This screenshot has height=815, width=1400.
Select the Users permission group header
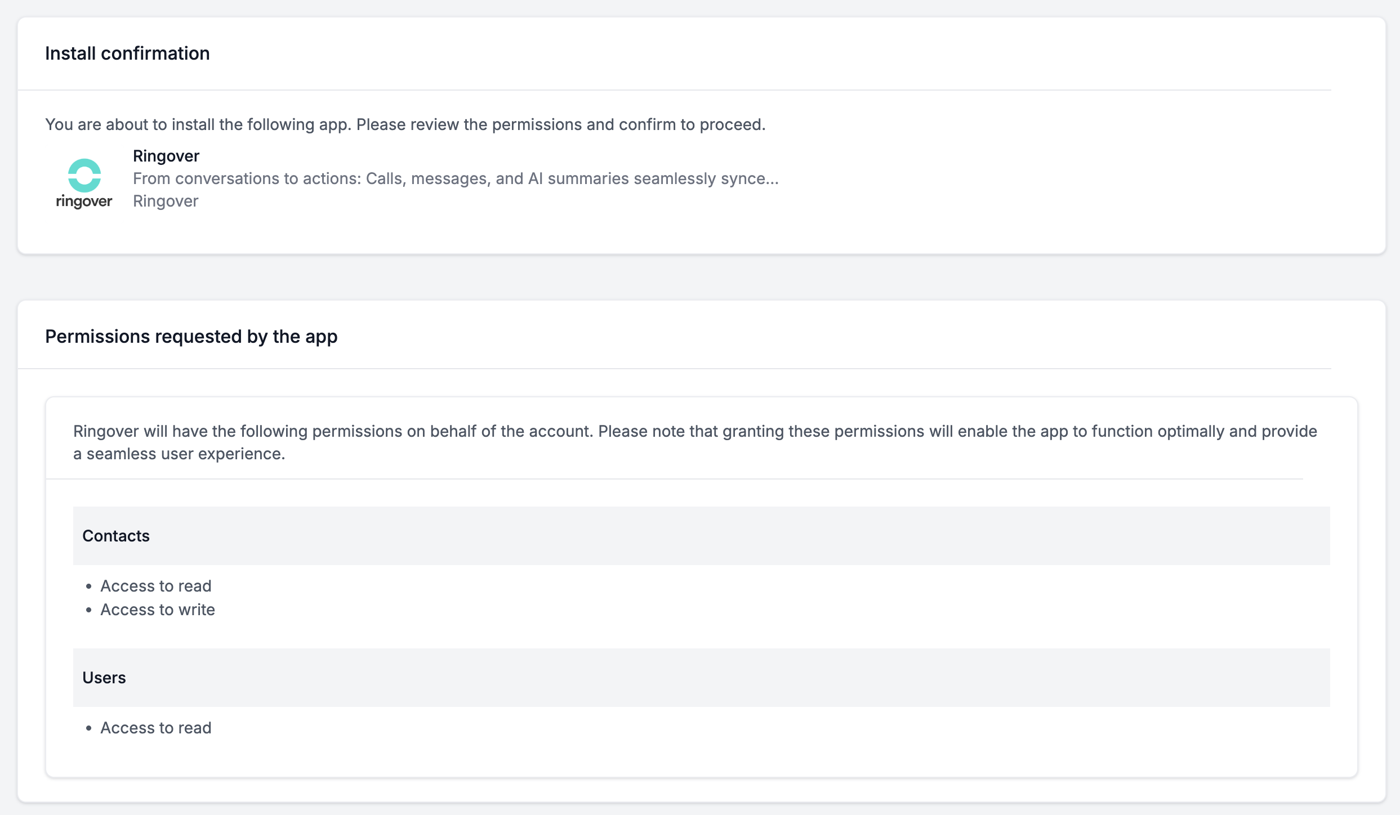tap(702, 678)
